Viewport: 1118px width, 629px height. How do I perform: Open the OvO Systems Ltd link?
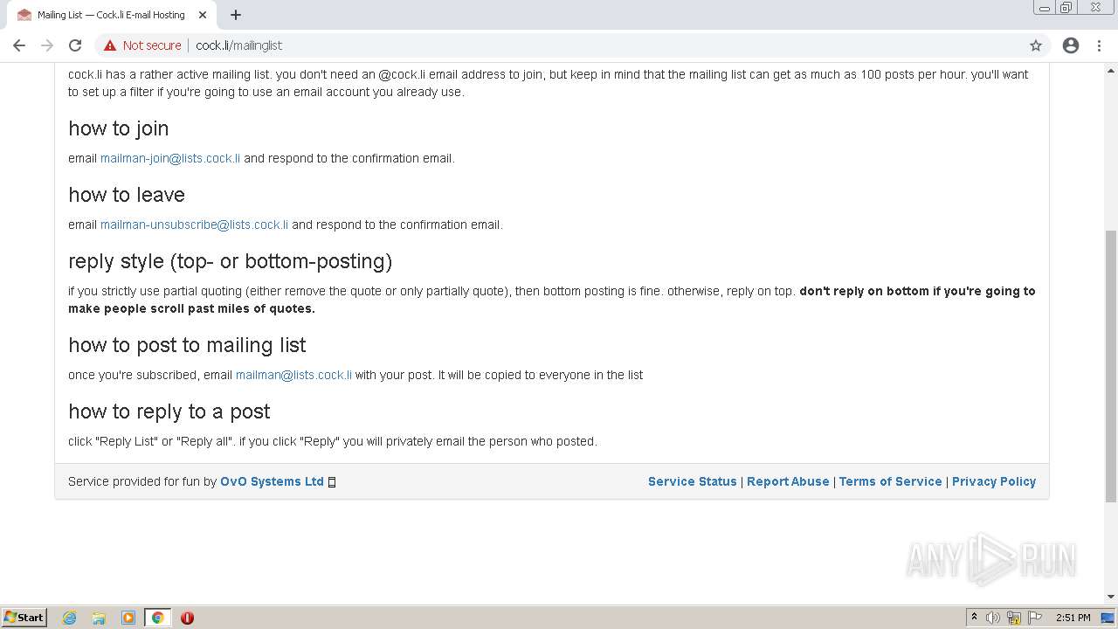pos(272,481)
